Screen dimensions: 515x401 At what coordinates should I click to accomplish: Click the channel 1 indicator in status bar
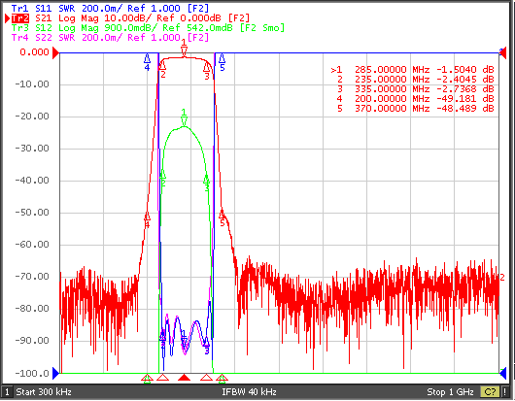tap(7, 392)
